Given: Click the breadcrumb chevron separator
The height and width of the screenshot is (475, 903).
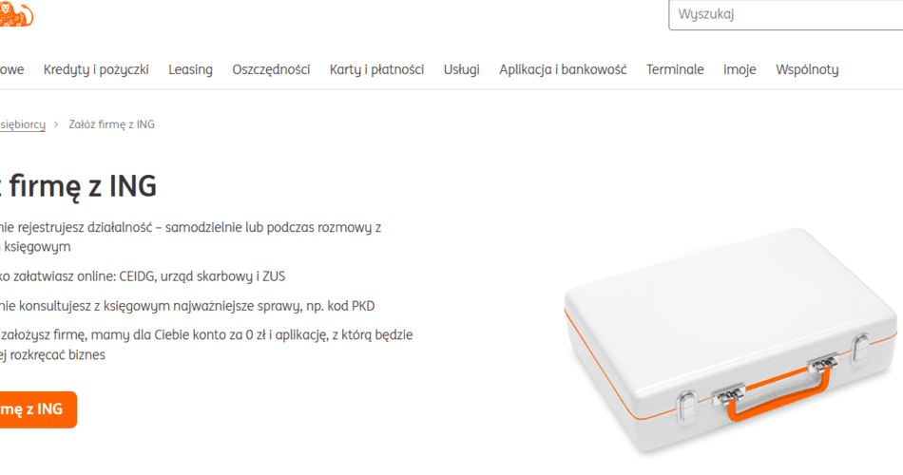Looking at the screenshot, I should coord(56,124).
